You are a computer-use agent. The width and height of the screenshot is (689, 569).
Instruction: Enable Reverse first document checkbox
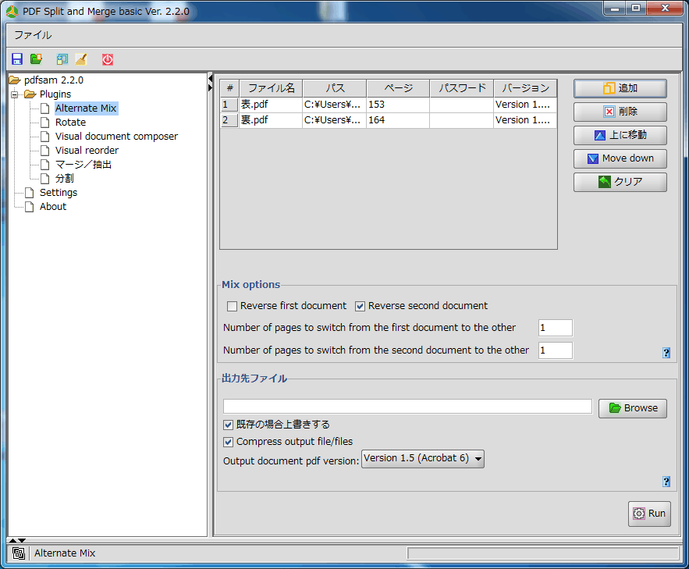(x=232, y=306)
